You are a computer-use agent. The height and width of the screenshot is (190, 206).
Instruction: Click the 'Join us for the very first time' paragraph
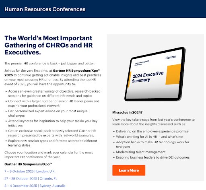(x=53, y=77)
